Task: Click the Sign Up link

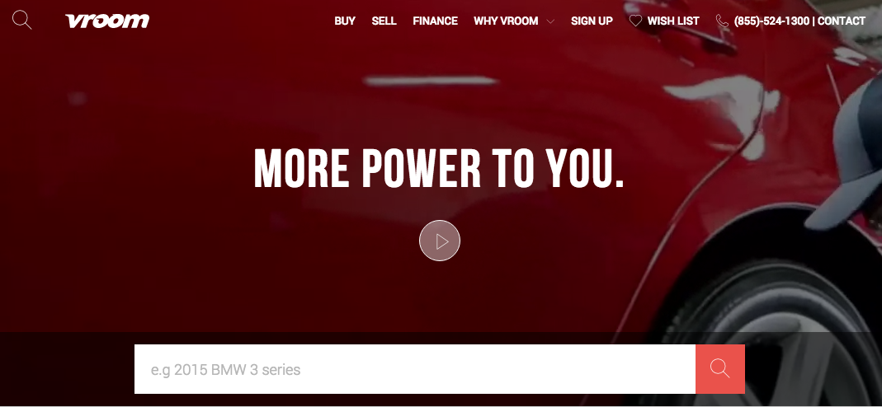Action: [592, 21]
